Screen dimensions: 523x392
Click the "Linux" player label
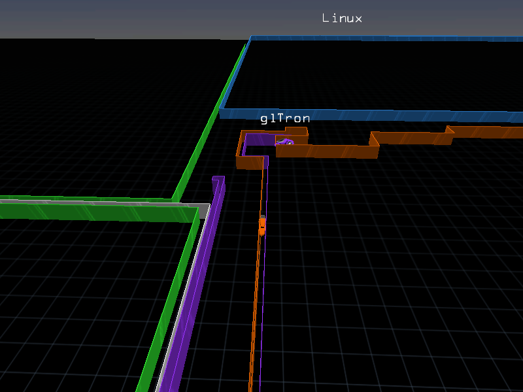tap(342, 18)
